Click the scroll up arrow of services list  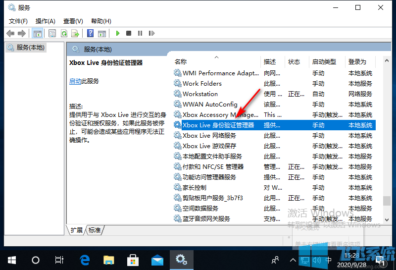pyautogui.click(x=387, y=60)
